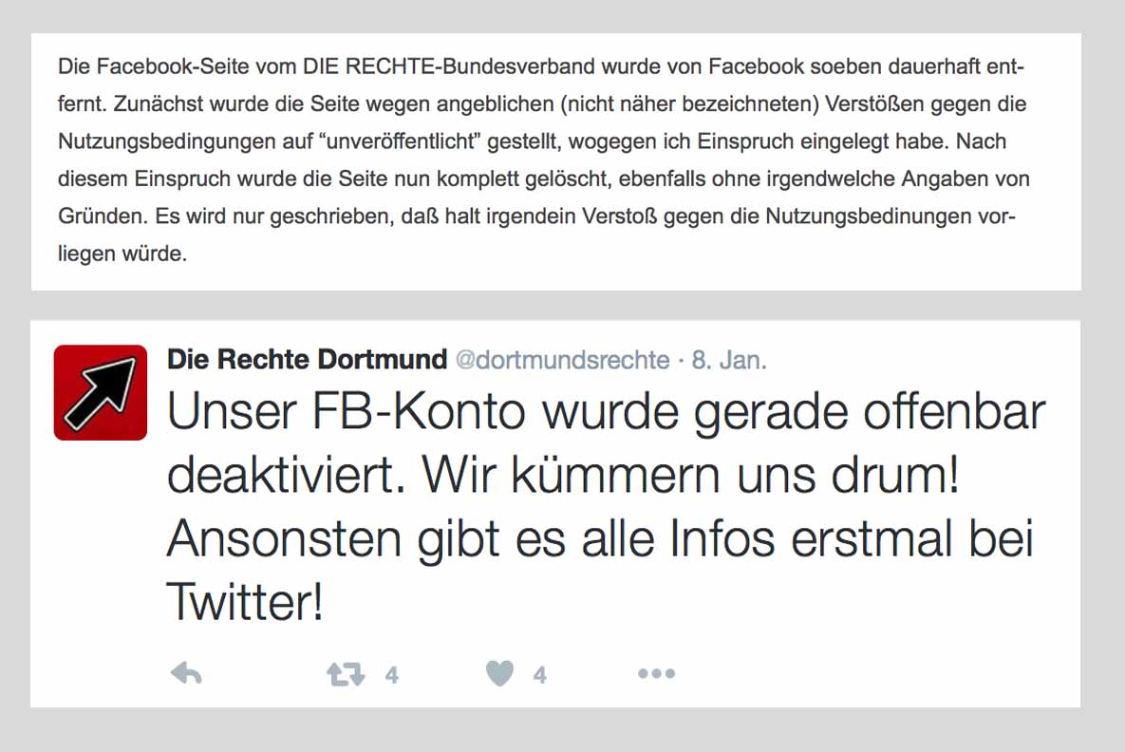Viewport: 1125px width, 752px height.
Task: Click the tweet text about FB-Konto deaktiviert
Action: coord(607,507)
